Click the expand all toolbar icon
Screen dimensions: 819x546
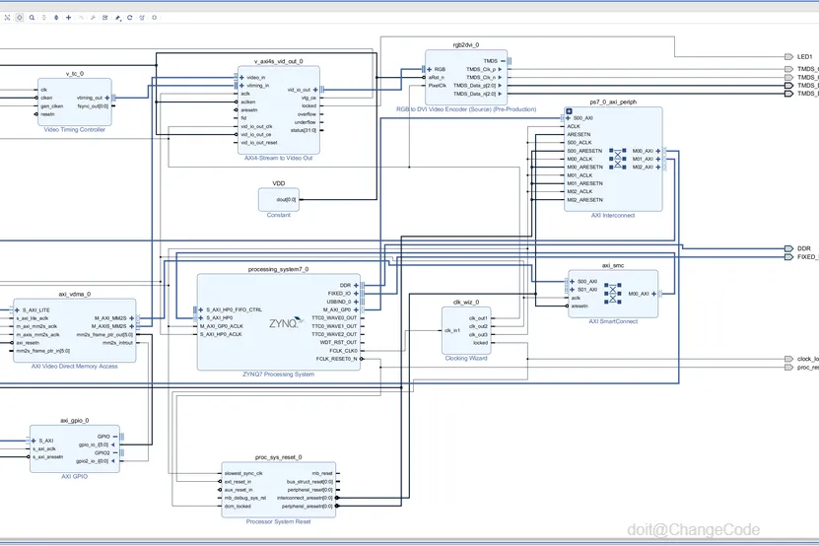tap(56, 17)
